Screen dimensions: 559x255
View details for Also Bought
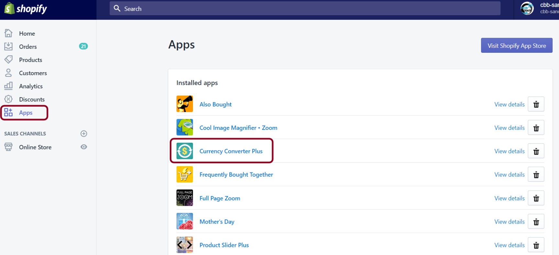tap(509, 104)
